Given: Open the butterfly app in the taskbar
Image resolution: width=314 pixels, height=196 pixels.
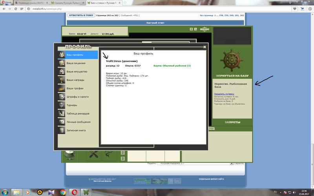Looking at the screenshot, I should [x=86, y=192].
